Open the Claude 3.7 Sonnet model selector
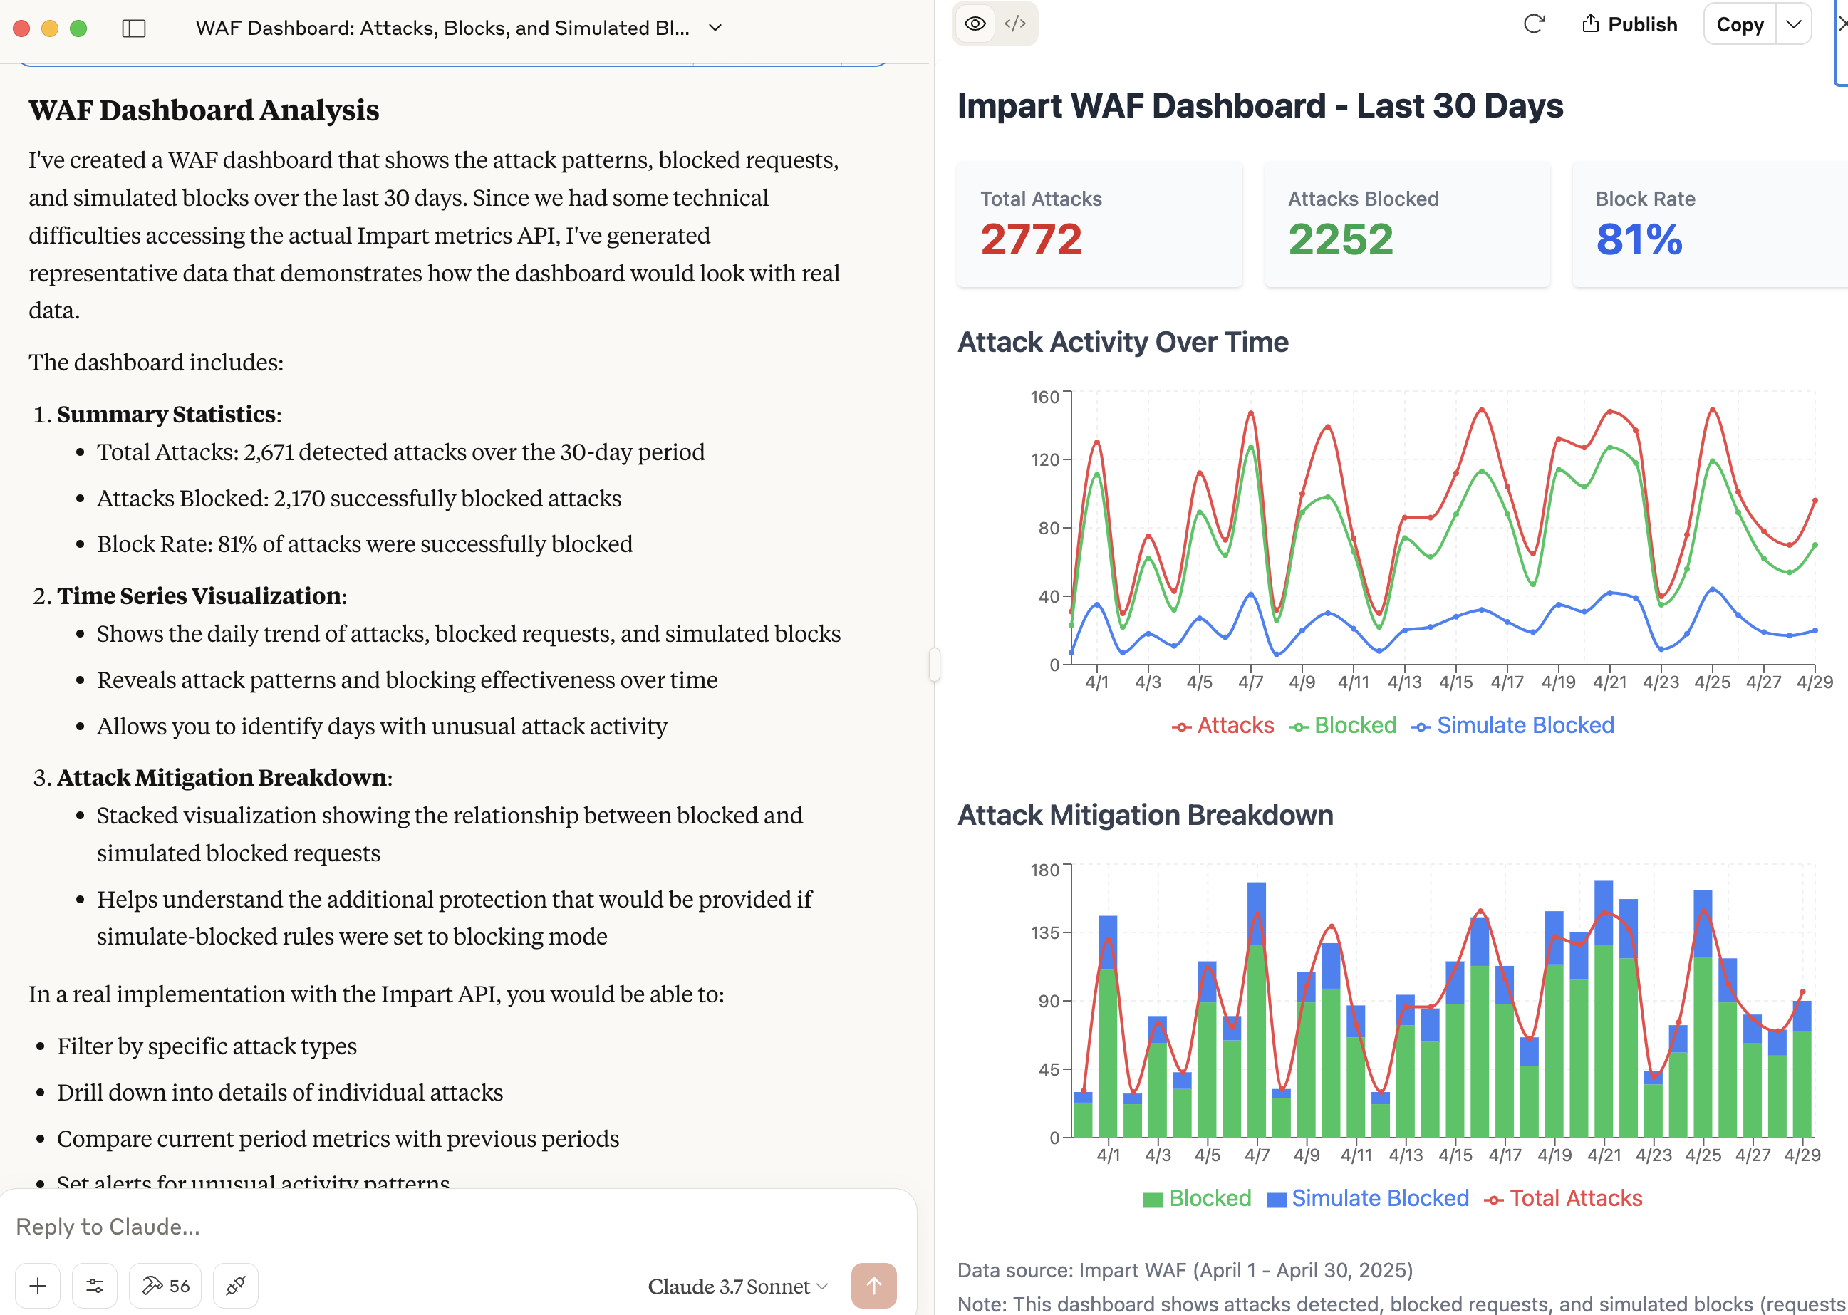 pos(737,1286)
